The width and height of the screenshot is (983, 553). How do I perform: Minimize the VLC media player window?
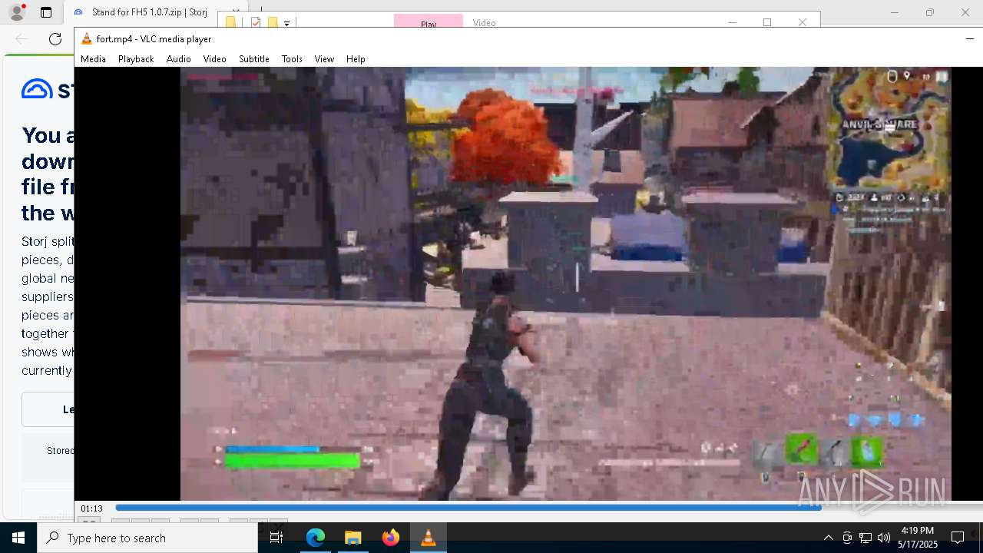(x=970, y=38)
